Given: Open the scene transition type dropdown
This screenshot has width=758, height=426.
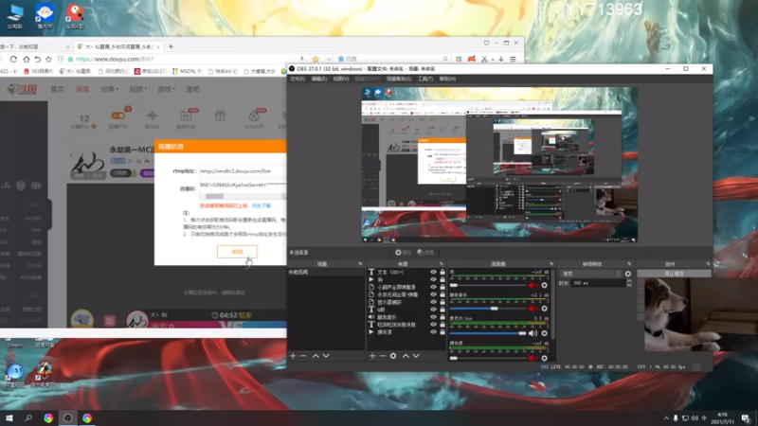Looking at the screenshot, I should pyautogui.click(x=591, y=274).
